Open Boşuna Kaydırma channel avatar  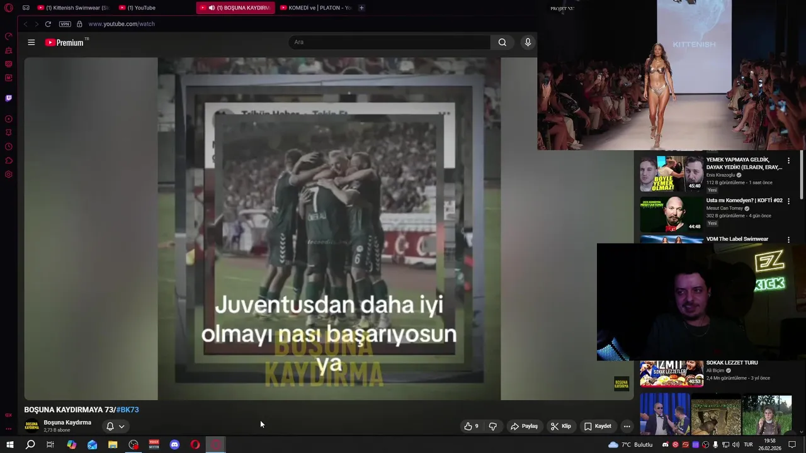tap(31, 426)
